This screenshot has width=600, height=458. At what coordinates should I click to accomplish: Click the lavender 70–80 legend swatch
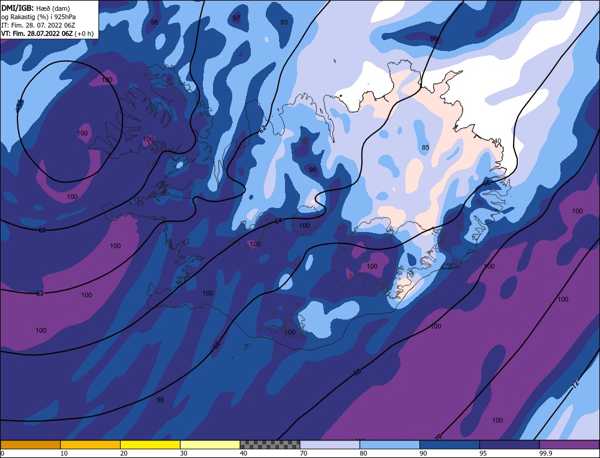(330, 445)
